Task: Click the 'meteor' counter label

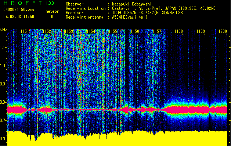Action: point(52,11)
